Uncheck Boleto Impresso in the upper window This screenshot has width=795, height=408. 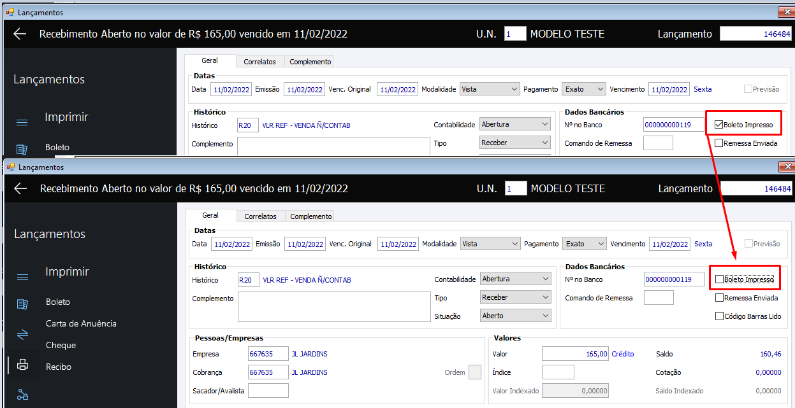coord(718,125)
